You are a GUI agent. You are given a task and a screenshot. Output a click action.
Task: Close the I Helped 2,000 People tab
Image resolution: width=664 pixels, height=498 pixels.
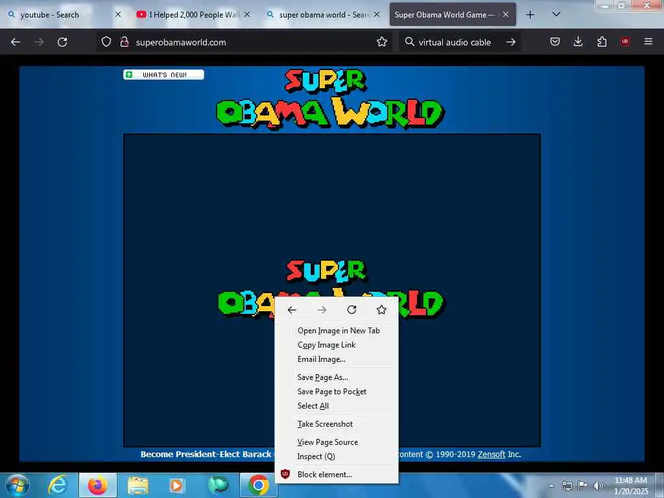coord(247,15)
